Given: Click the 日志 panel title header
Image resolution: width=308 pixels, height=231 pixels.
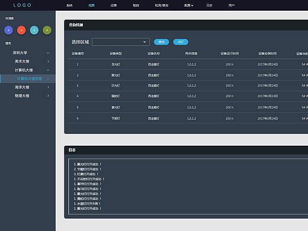Looking at the screenshot, I should [x=72, y=150].
